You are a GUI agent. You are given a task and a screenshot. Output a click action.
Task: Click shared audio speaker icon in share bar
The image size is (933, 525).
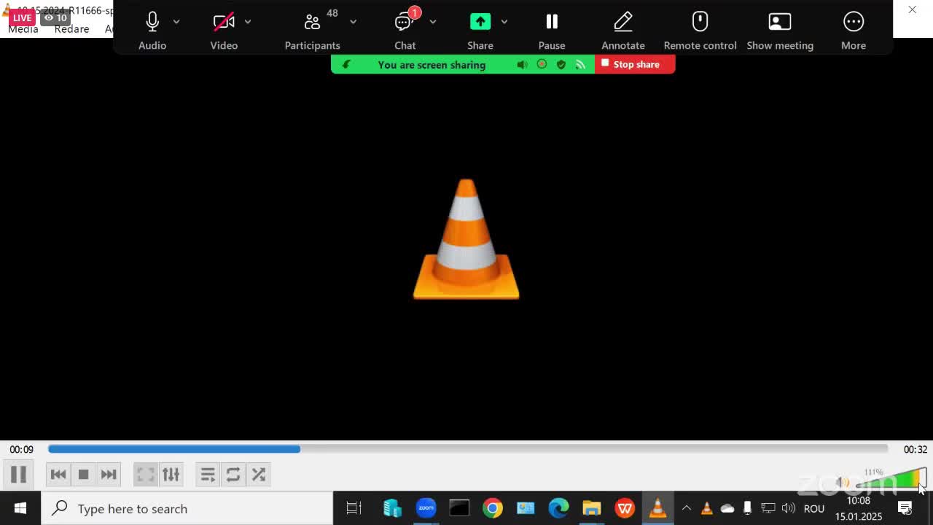click(x=522, y=65)
